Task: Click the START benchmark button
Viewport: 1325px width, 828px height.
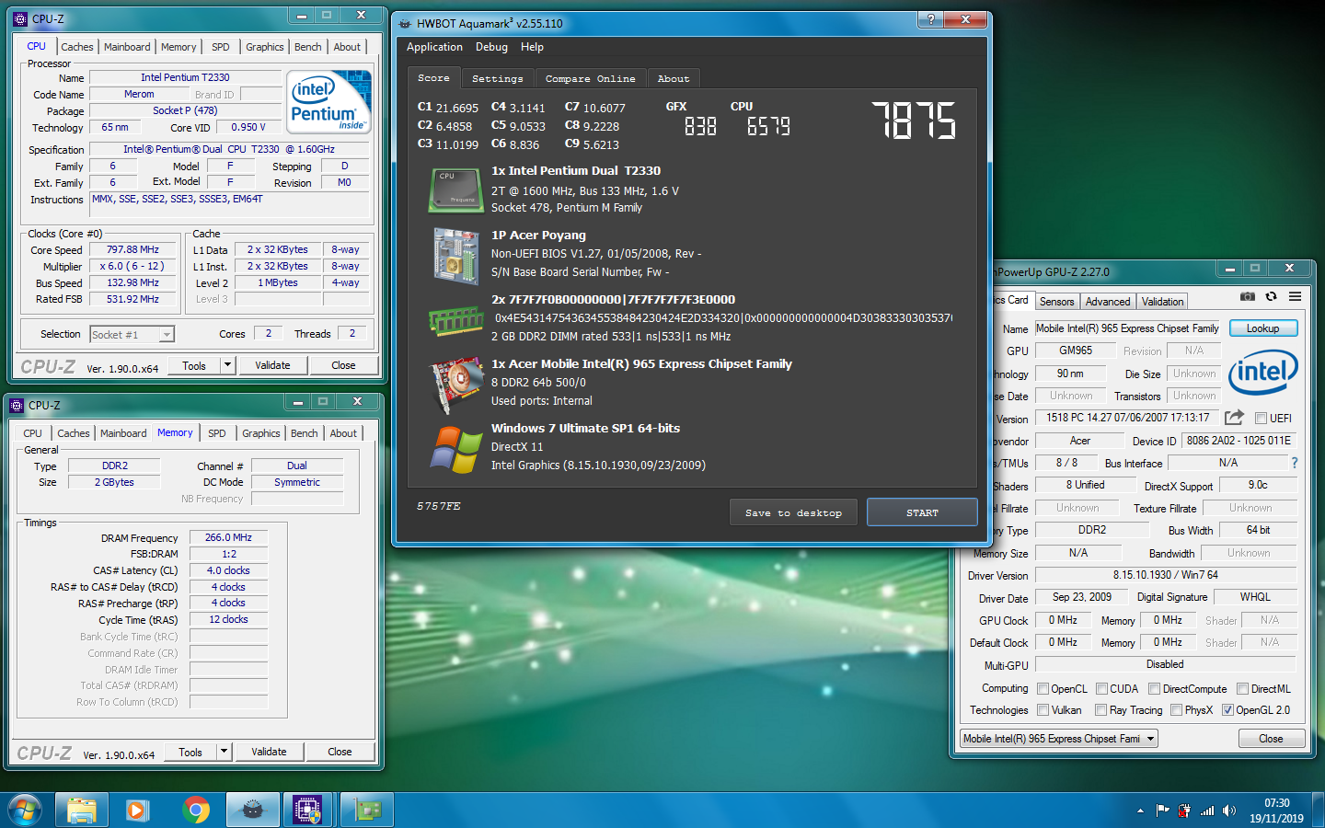Action: [922, 512]
